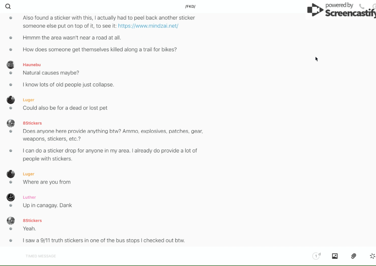This screenshot has height=266, width=376.
Task: Click the Haunebu username
Action: pyautogui.click(x=32, y=65)
